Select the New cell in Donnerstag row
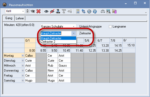The width and height of the screenshot is (150, 97). pos(52,71)
